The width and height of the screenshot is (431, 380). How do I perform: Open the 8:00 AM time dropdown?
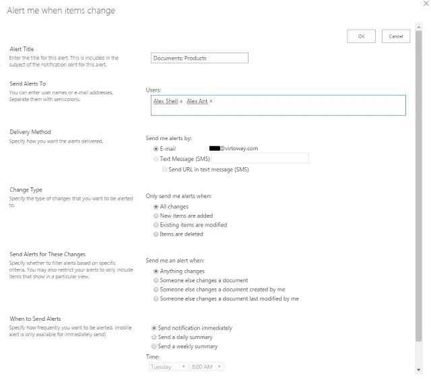click(x=207, y=367)
